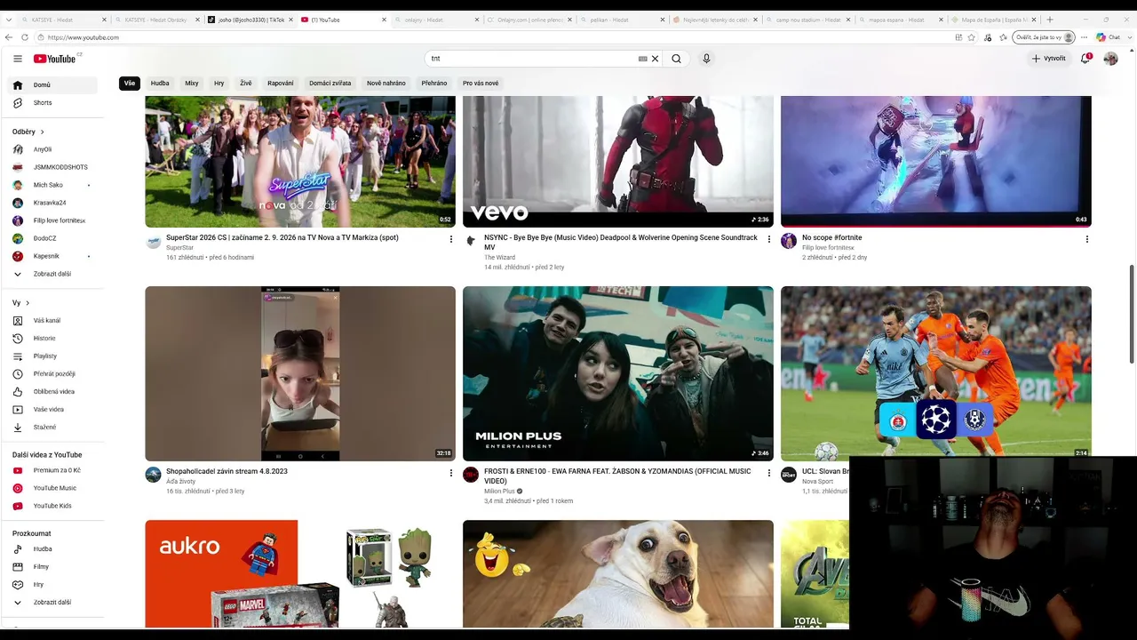Go to Domů in the sidebar

point(54,85)
